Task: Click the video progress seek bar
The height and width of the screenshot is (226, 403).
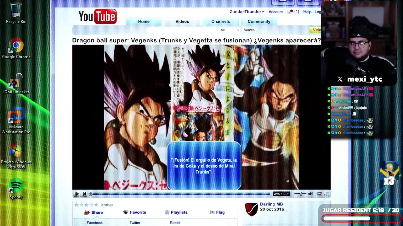Action: [179, 194]
